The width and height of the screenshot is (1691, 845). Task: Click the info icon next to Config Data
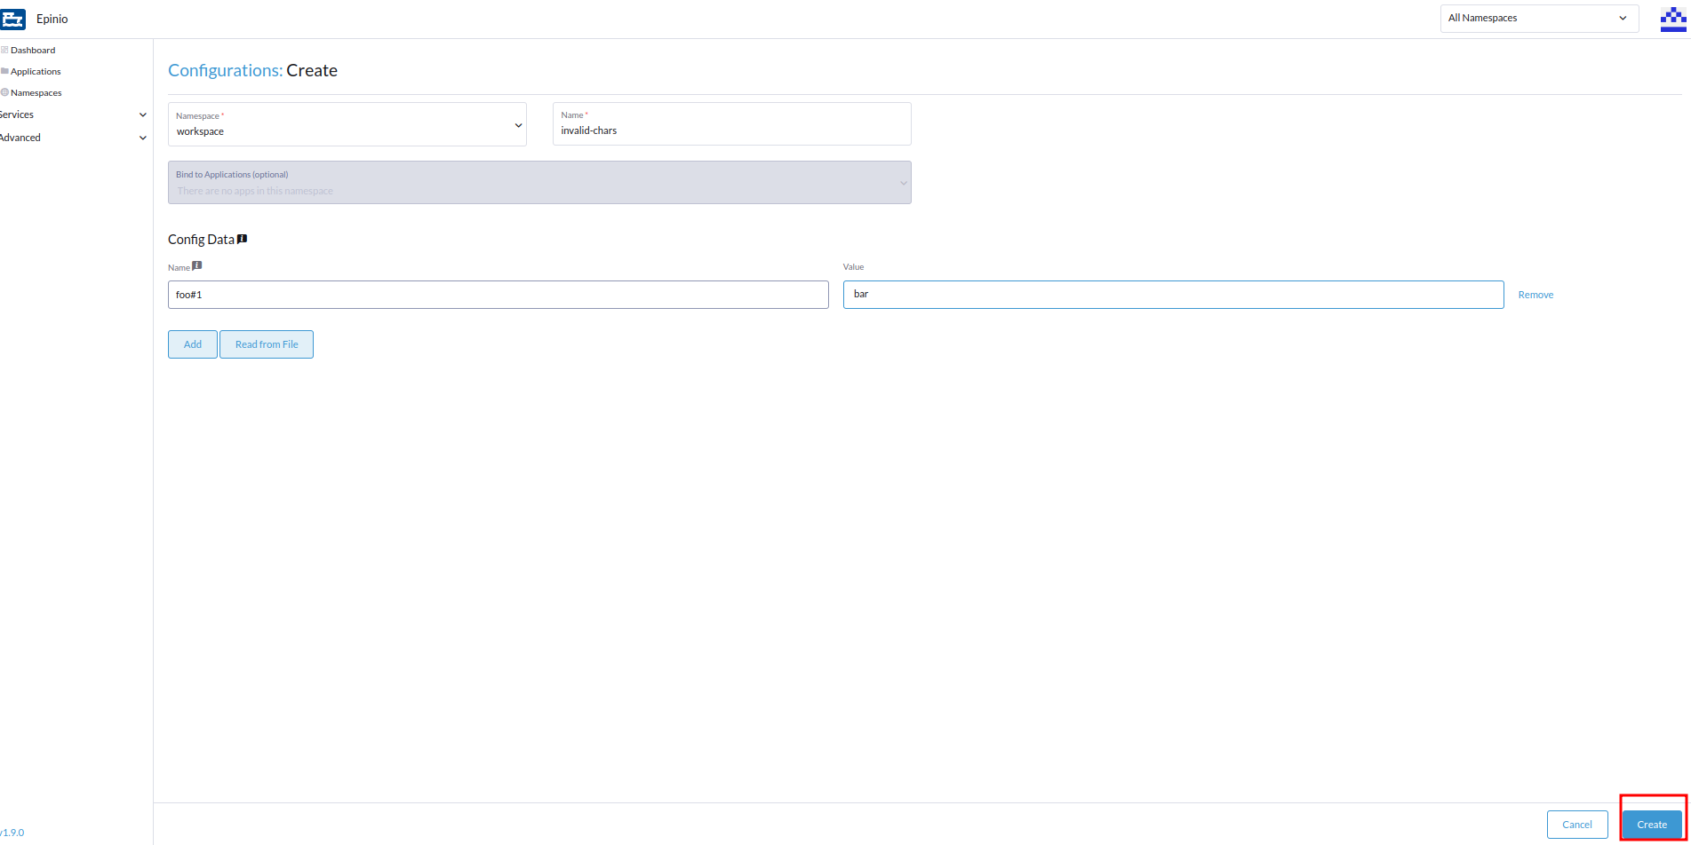[x=243, y=238]
